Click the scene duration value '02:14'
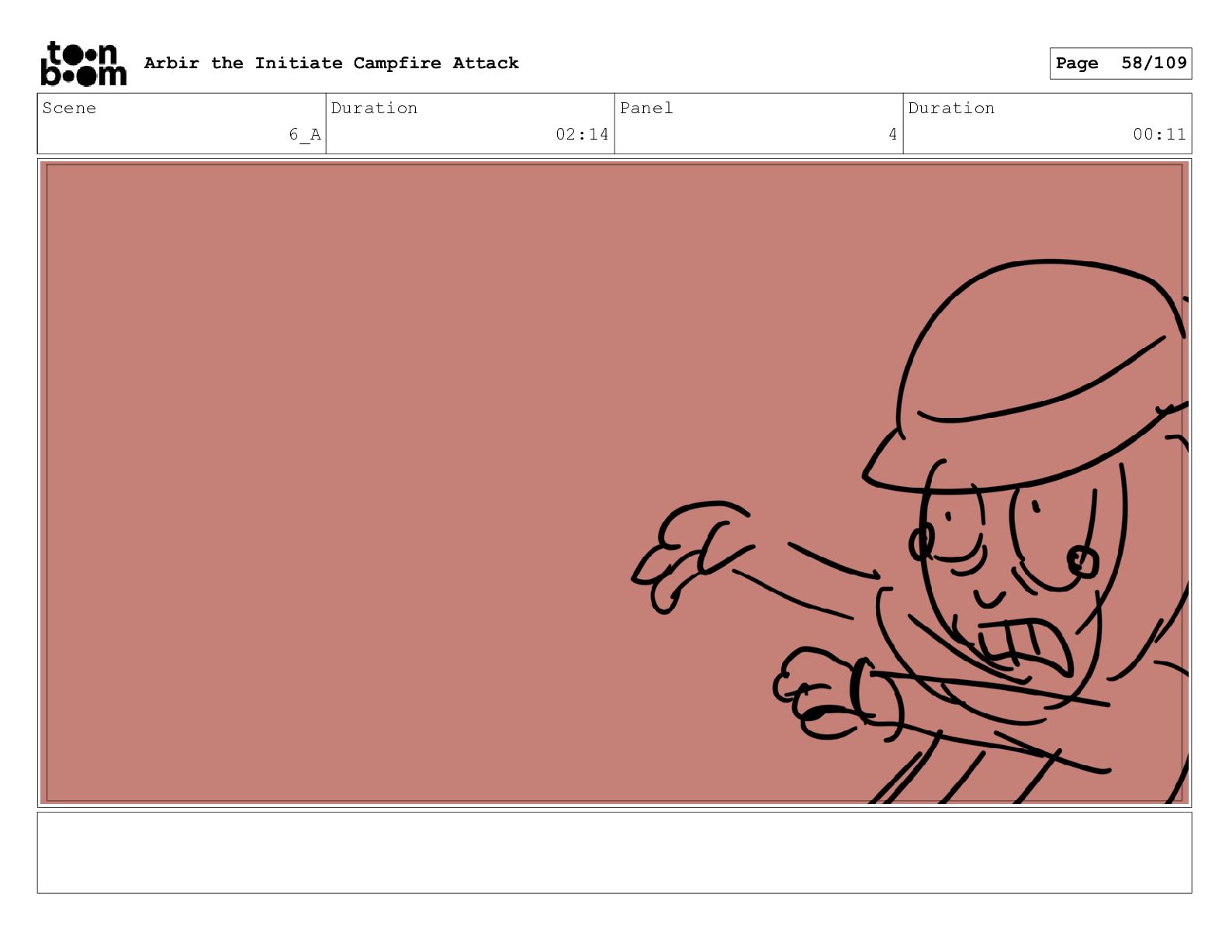Image resolution: width=1229 pixels, height=949 pixels. click(582, 134)
